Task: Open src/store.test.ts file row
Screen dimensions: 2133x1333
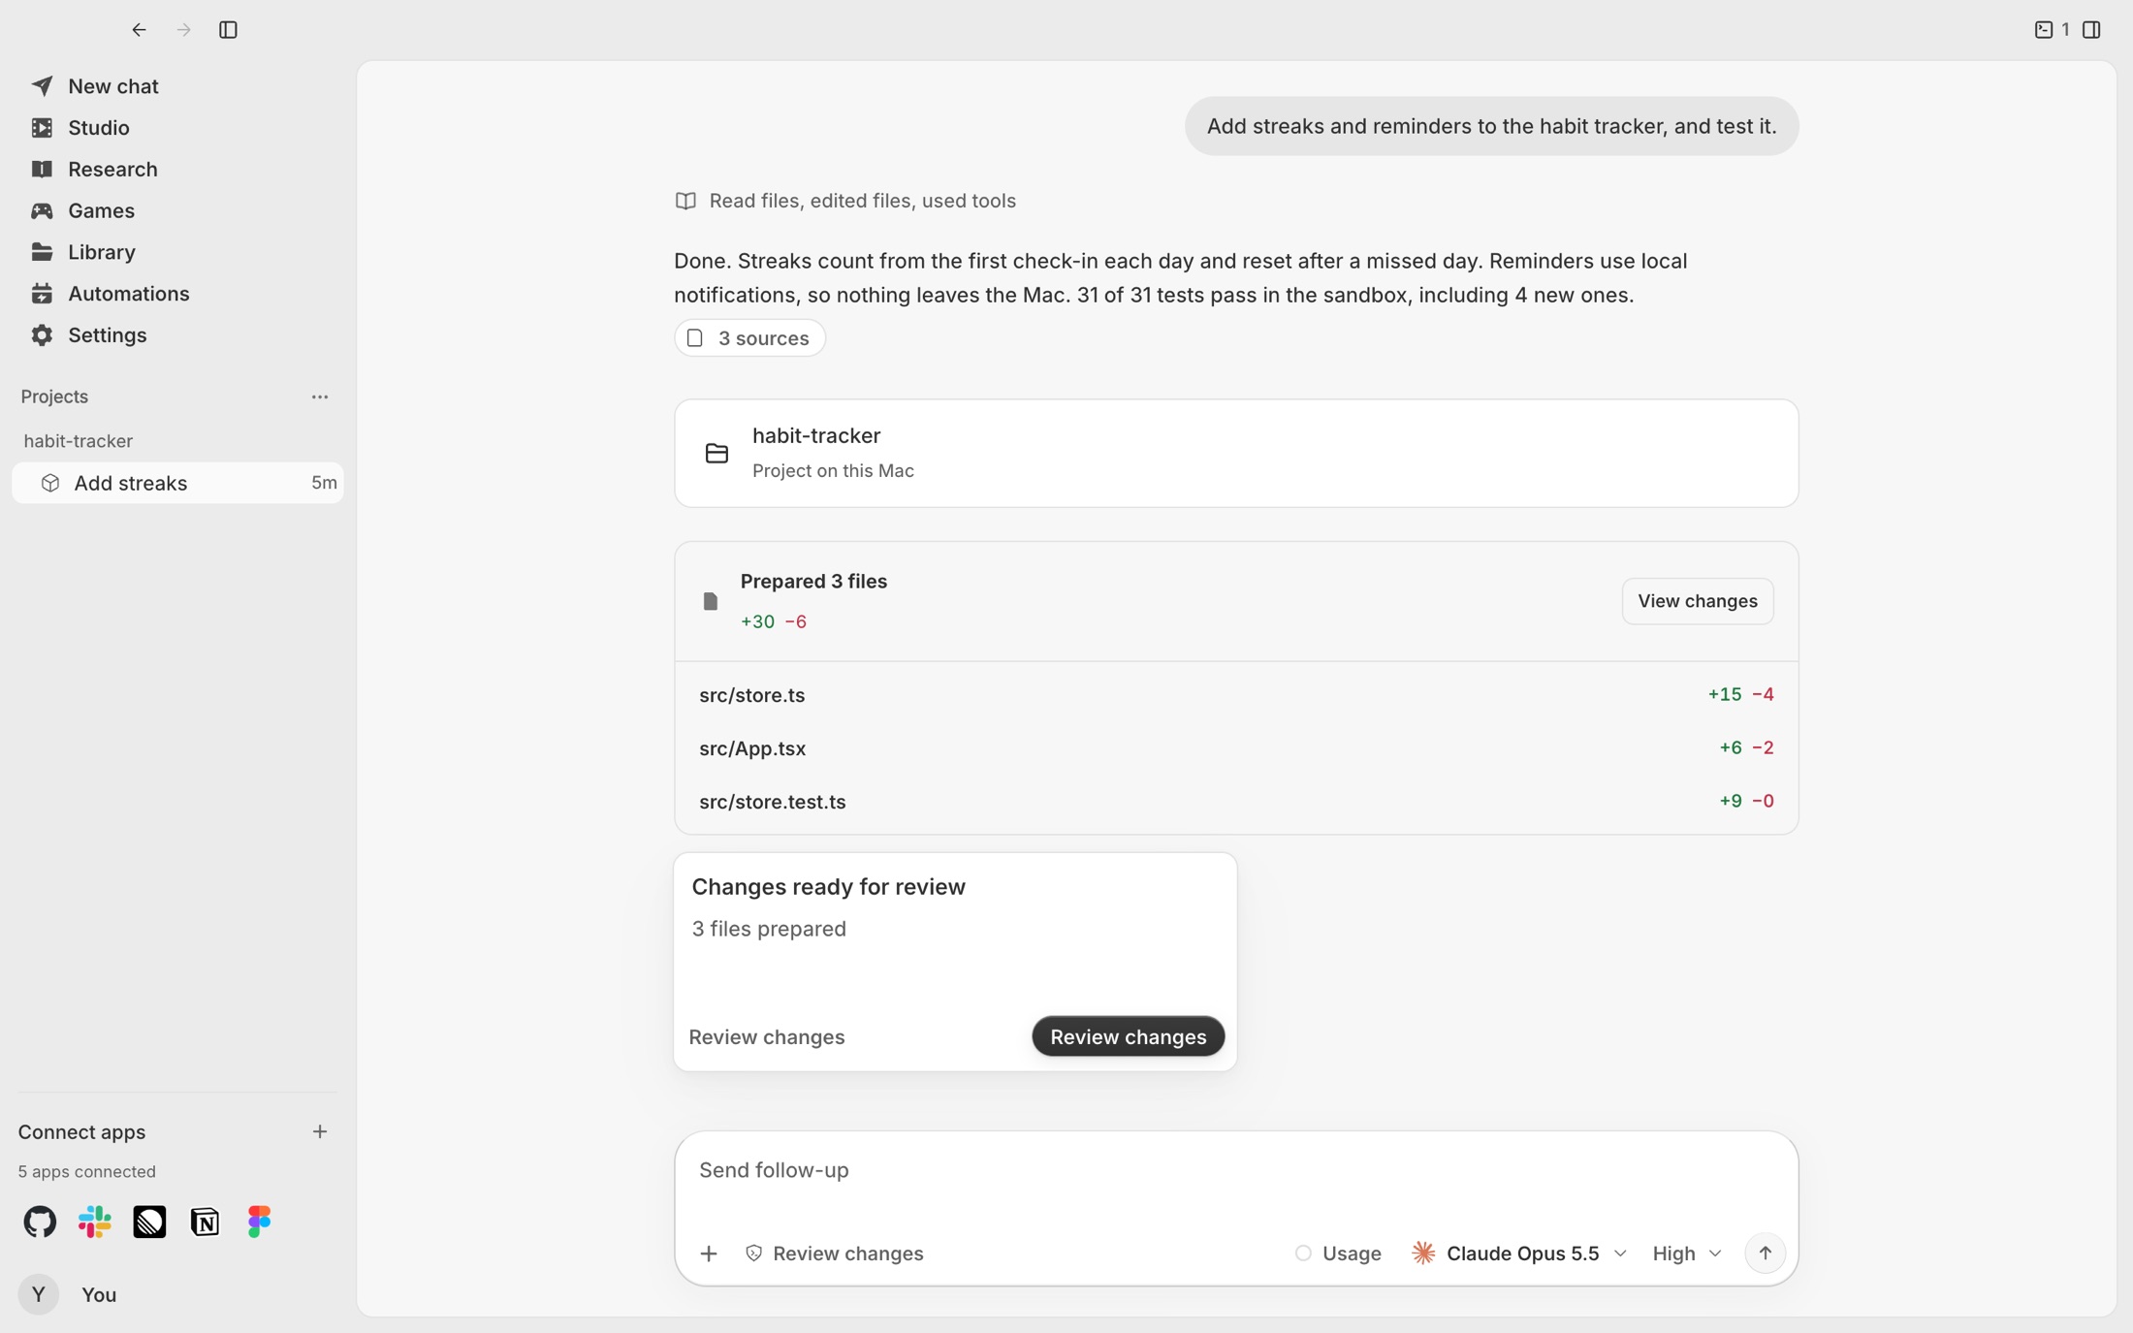Action: tap(1236, 802)
